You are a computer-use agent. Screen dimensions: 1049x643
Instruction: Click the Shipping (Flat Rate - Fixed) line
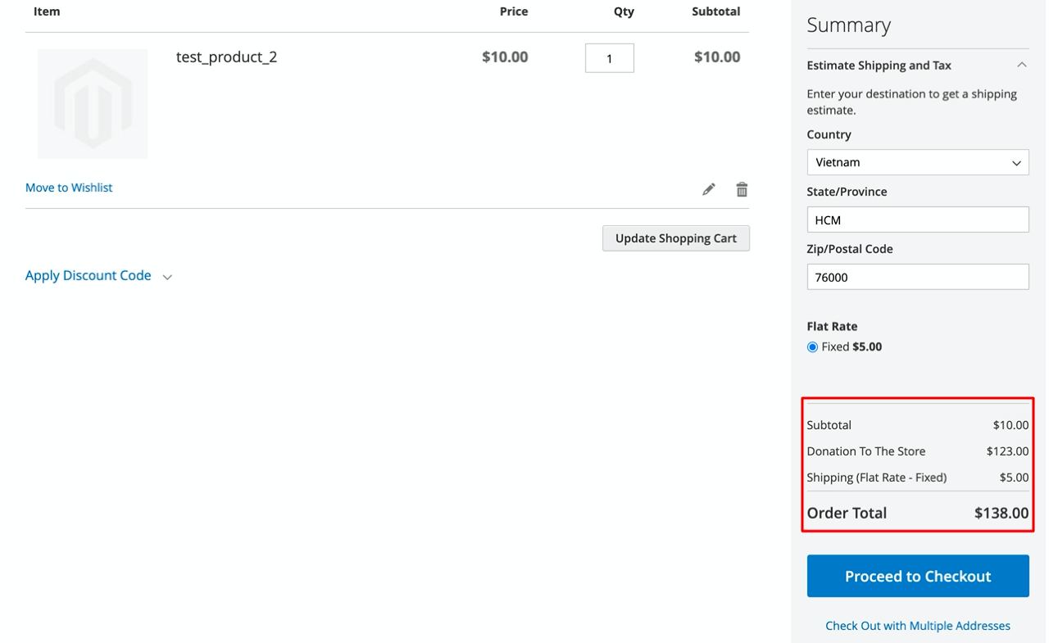point(876,478)
